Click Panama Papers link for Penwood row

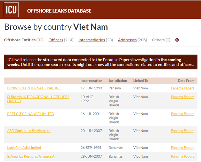pyautogui.click(x=182, y=88)
